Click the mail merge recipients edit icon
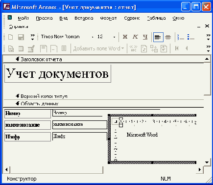213x185 pixels. click(31, 49)
